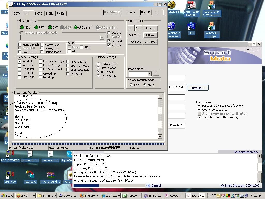Enable Manual Flash checkbox
The width and height of the screenshot is (265, 199).
pyautogui.click(x=20, y=45)
